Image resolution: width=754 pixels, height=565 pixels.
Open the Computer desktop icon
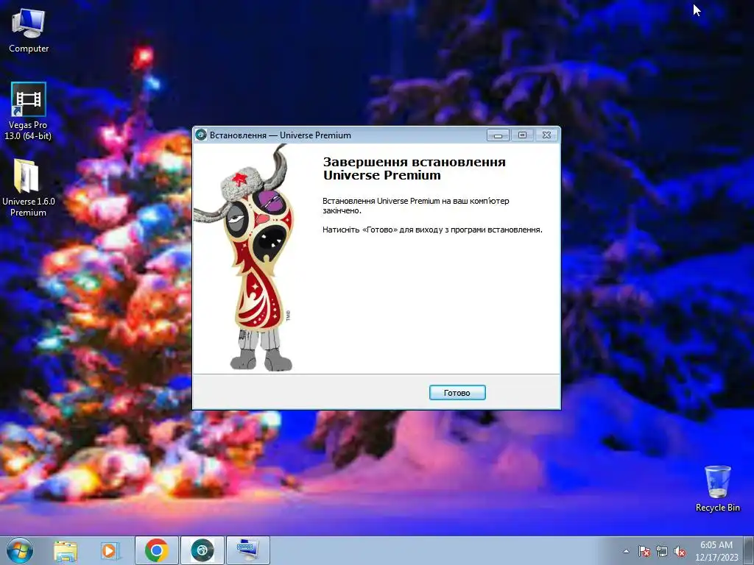tap(29, 31)
